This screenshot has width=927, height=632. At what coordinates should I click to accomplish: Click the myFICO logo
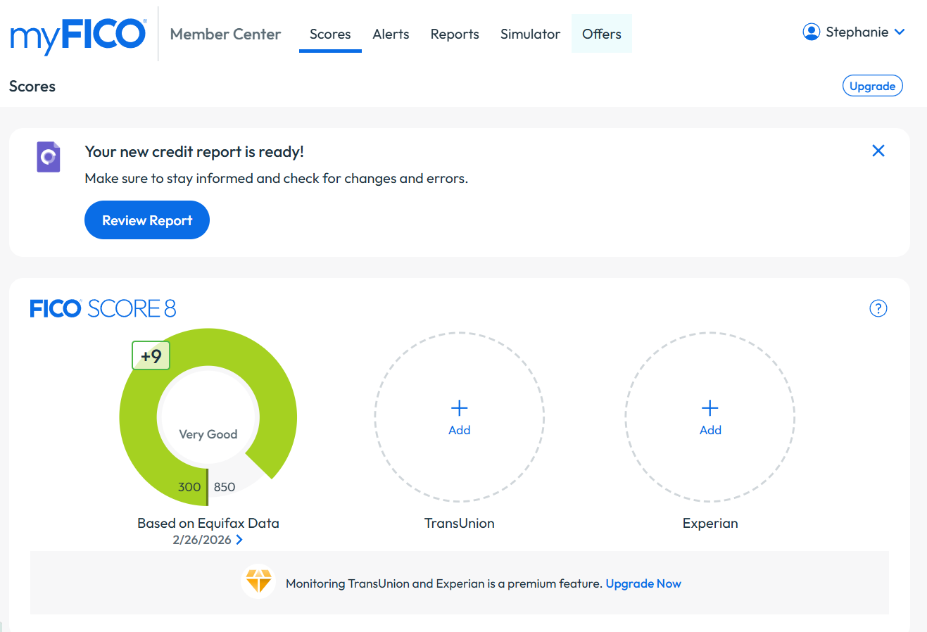click(77, 33)
